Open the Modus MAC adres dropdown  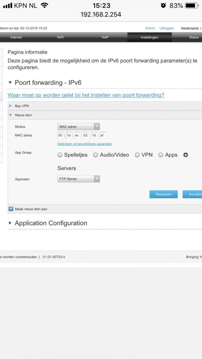pos(79,127)
